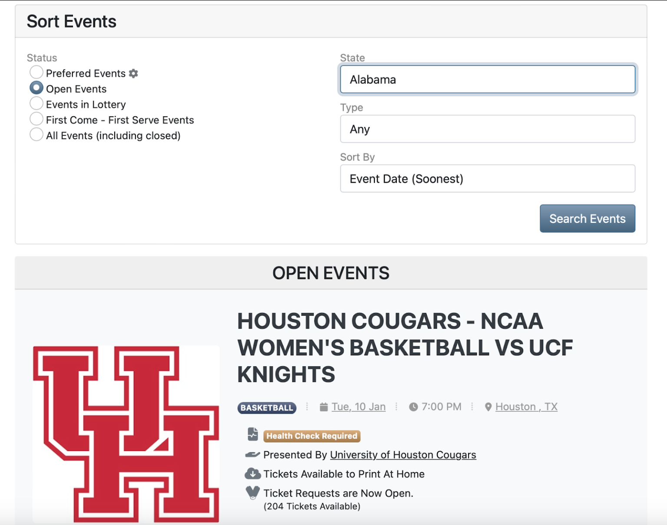The height and width of the screenshot is (525, 667).
Task: Click the BASKETBALL category badge
Action: tap(267, 407)
